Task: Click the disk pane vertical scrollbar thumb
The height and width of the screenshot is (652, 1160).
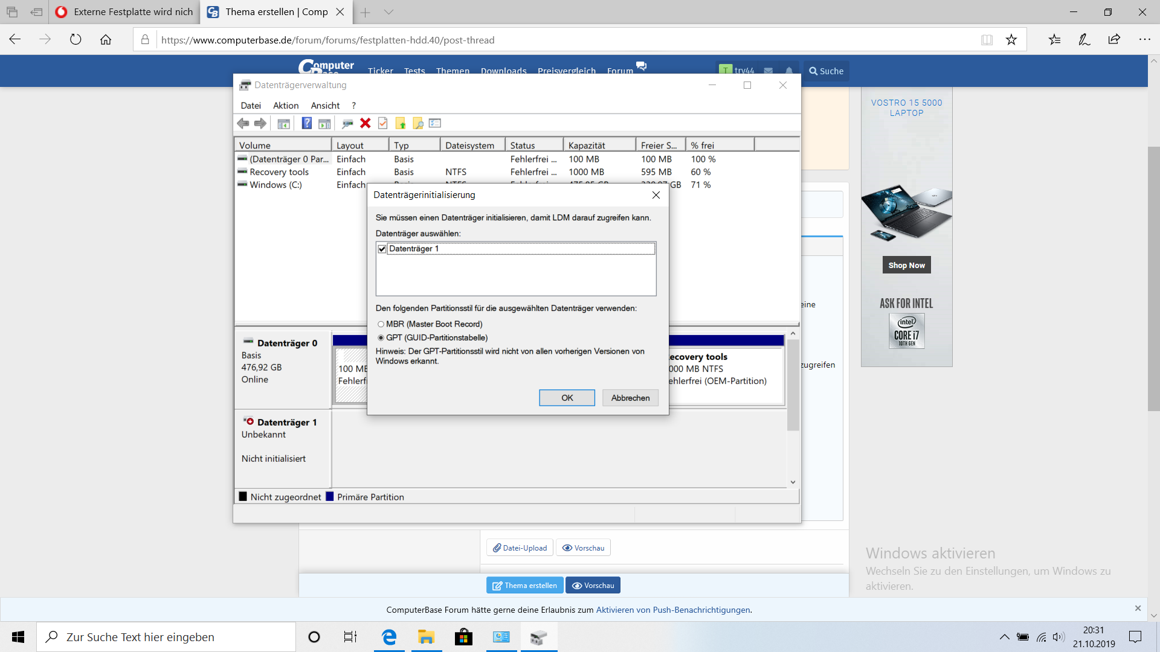Action: (793, 384)
